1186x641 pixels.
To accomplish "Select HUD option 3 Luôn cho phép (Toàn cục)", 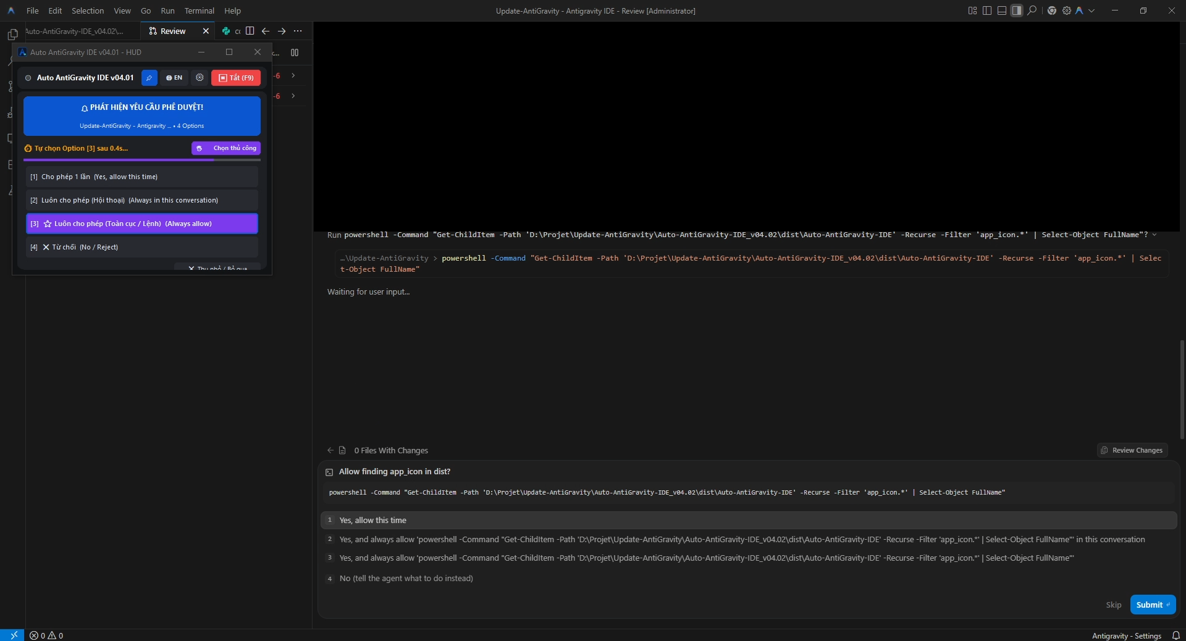I will click(x=142, y=224).
